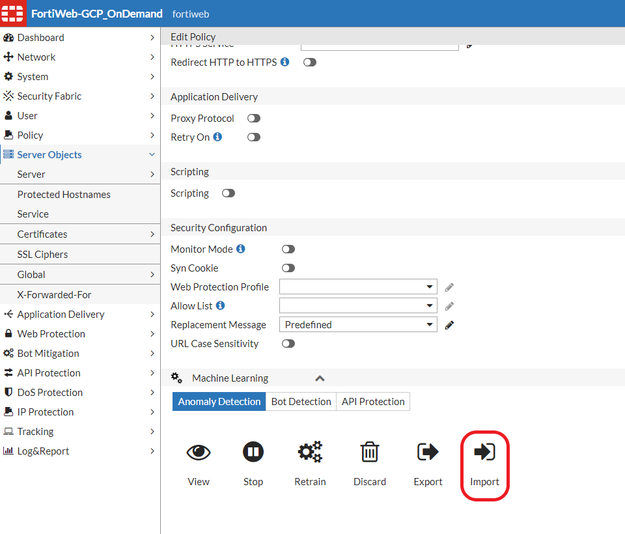Discard data with the trash icon

(x=370, y=452)
